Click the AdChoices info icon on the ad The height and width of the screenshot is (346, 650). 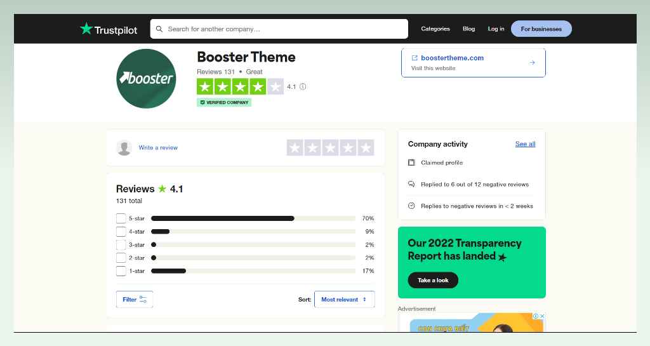pyautogui.click(x=536, y=316)
